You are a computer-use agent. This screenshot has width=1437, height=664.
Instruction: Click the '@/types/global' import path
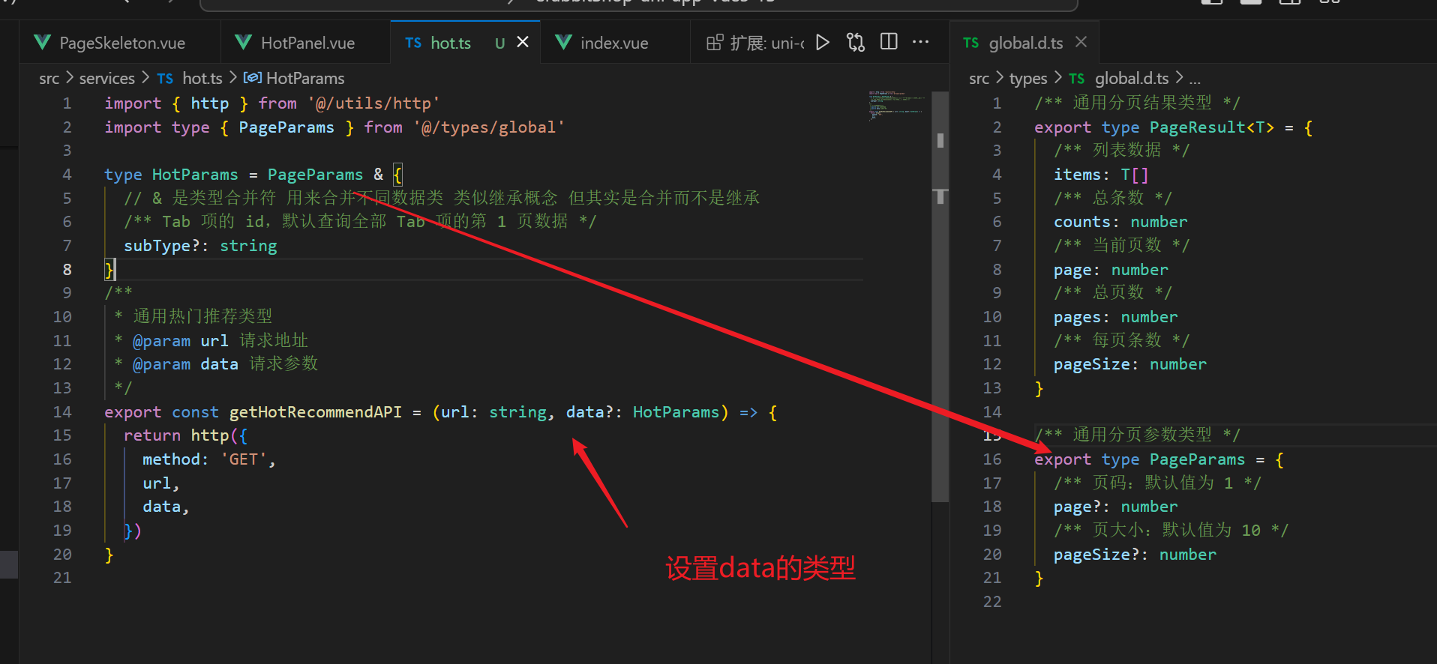pos(488,127)
